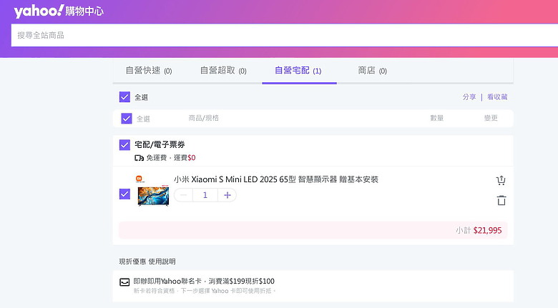Click the subtotal amount $21,995
The width and height of the screenshot is (558, 308).
[487, 231]
